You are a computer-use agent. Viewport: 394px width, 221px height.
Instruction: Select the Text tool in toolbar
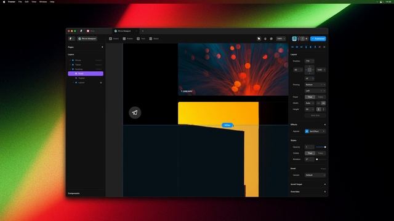(141, 39)
